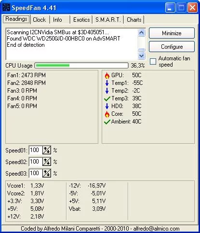
Task: Click the Speed01 up/down spinner arrows
Action: click(x=47, y=150)
